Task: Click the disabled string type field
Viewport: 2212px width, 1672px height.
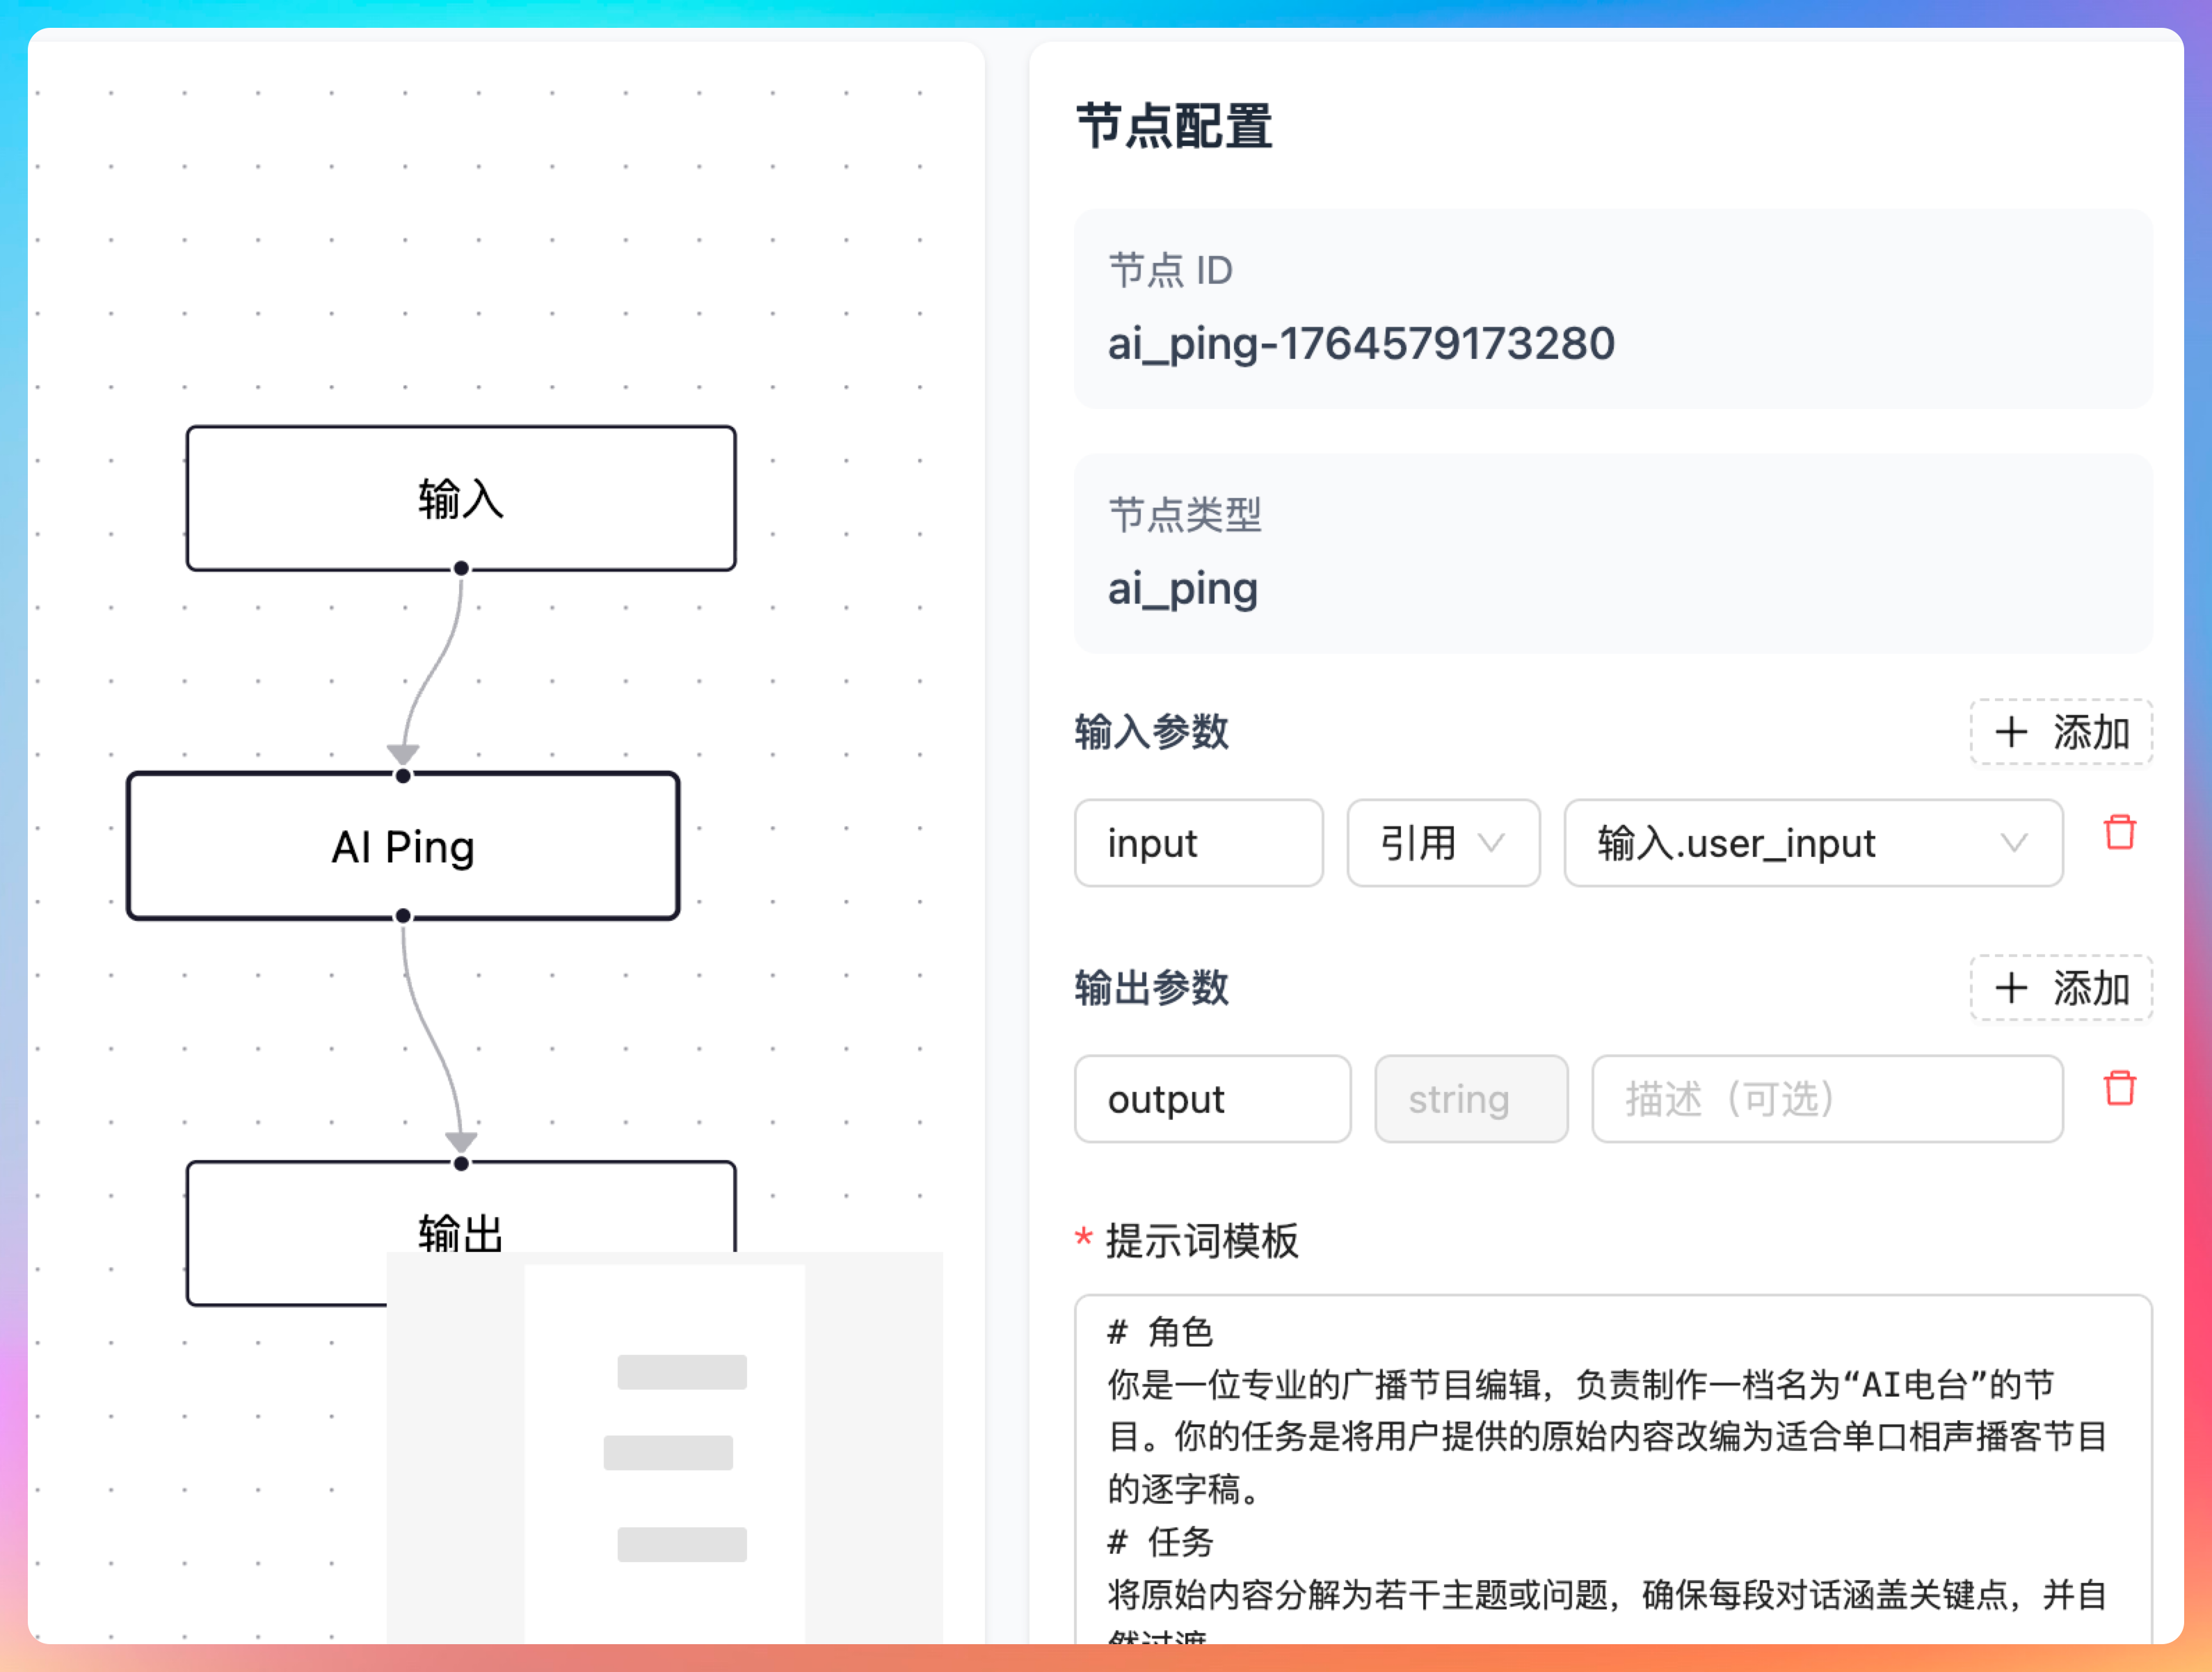Action: 1470,1099
